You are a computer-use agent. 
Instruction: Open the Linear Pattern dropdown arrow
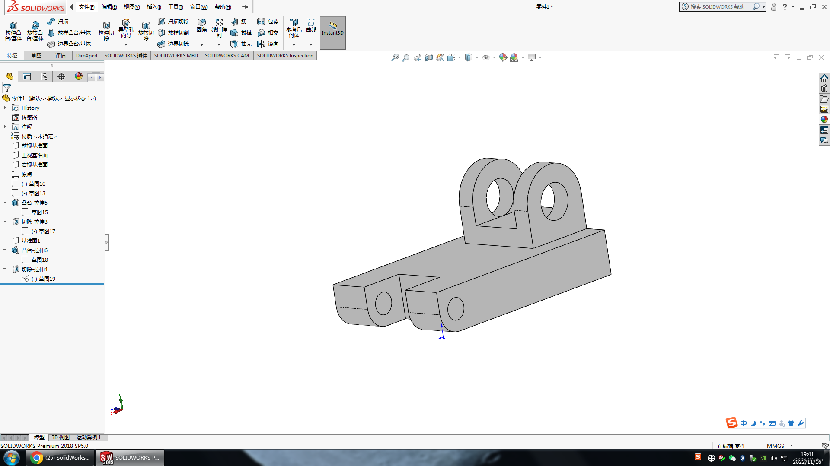[x=219, y=45]
